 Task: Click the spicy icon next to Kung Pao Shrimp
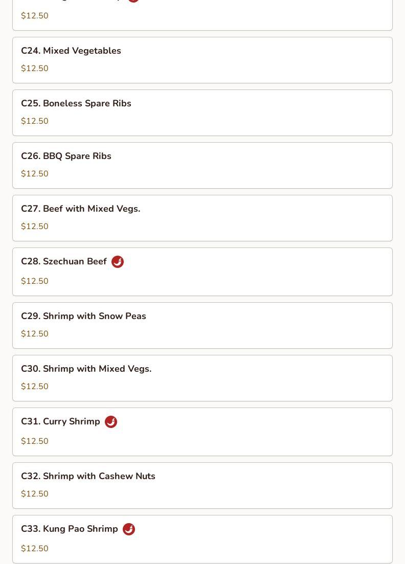point(129,529)
